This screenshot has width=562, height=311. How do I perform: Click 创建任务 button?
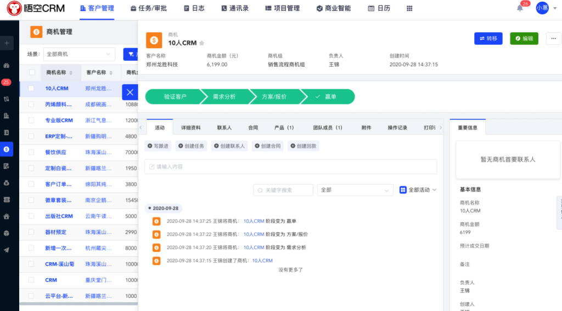click(192, 146)
